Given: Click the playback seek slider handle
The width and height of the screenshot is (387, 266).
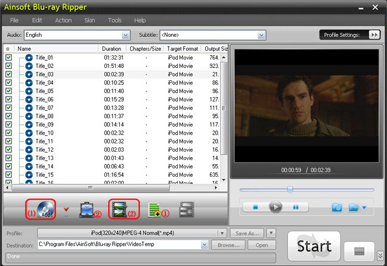Looking at the screenshot, I should [290, 189].
